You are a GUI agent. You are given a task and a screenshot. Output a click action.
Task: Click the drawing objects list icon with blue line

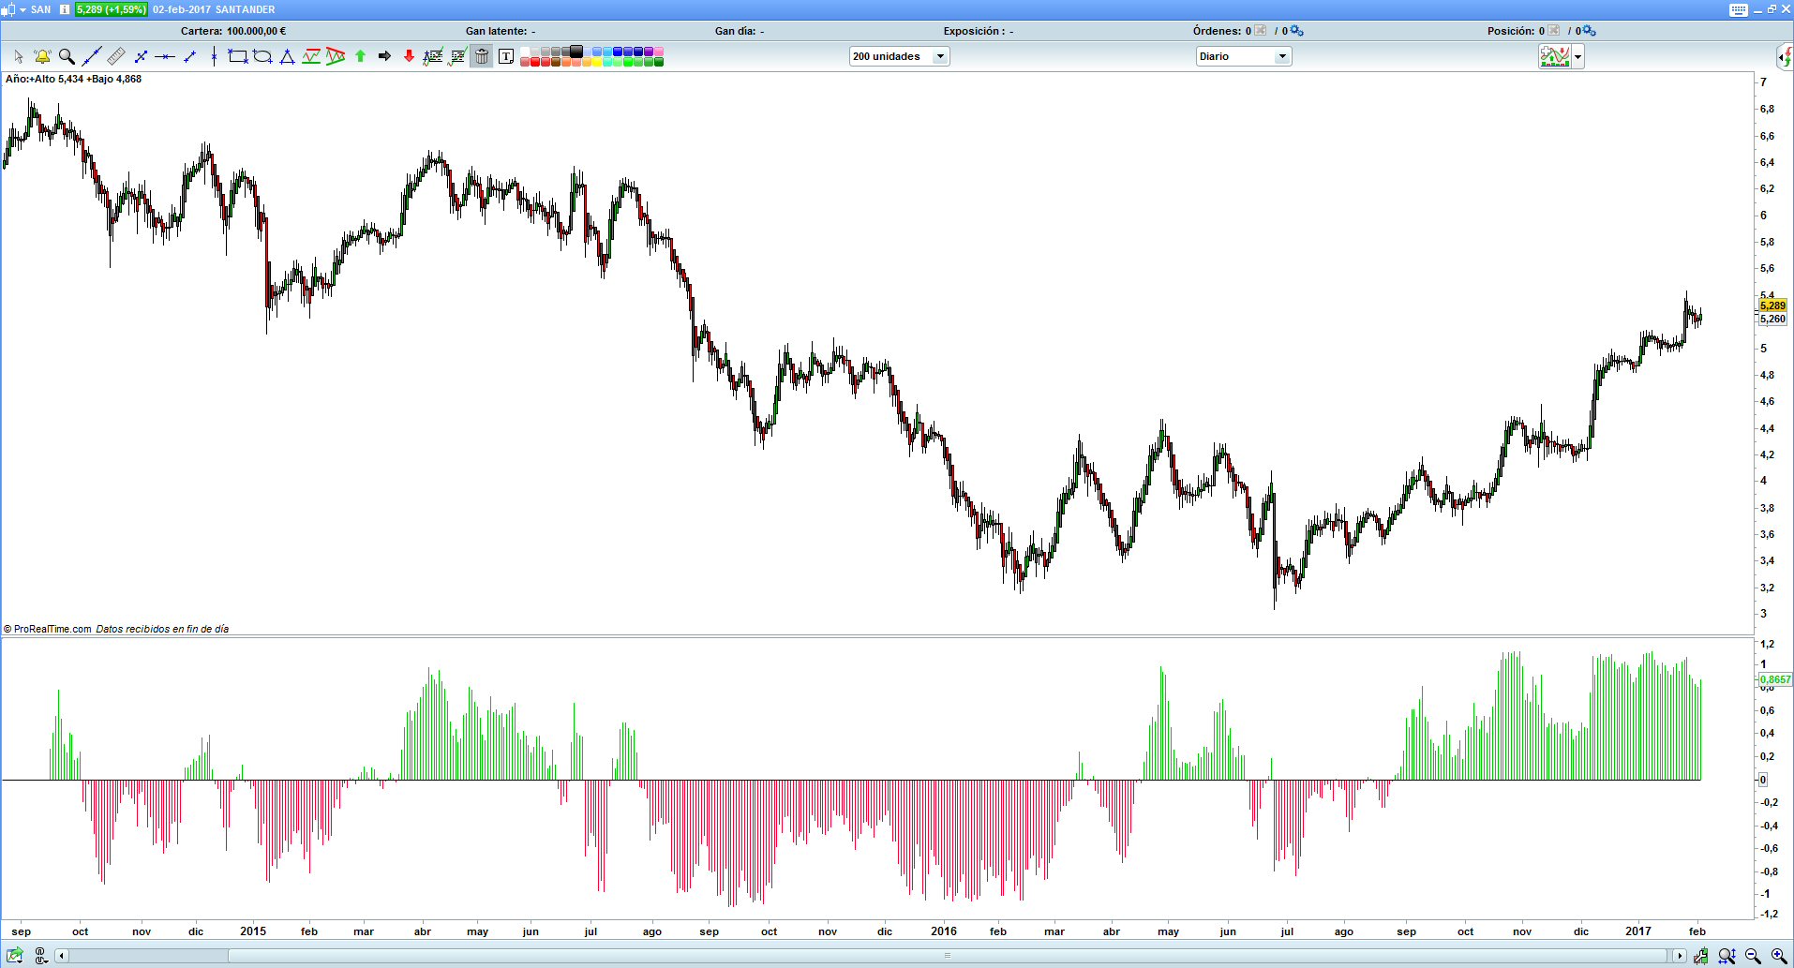pos(433,57)
